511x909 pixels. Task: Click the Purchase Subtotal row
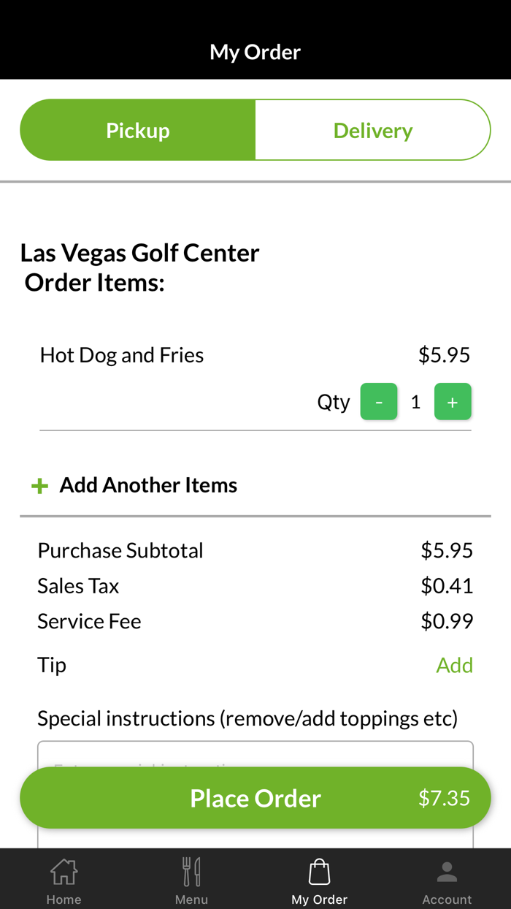pos(120,550)
